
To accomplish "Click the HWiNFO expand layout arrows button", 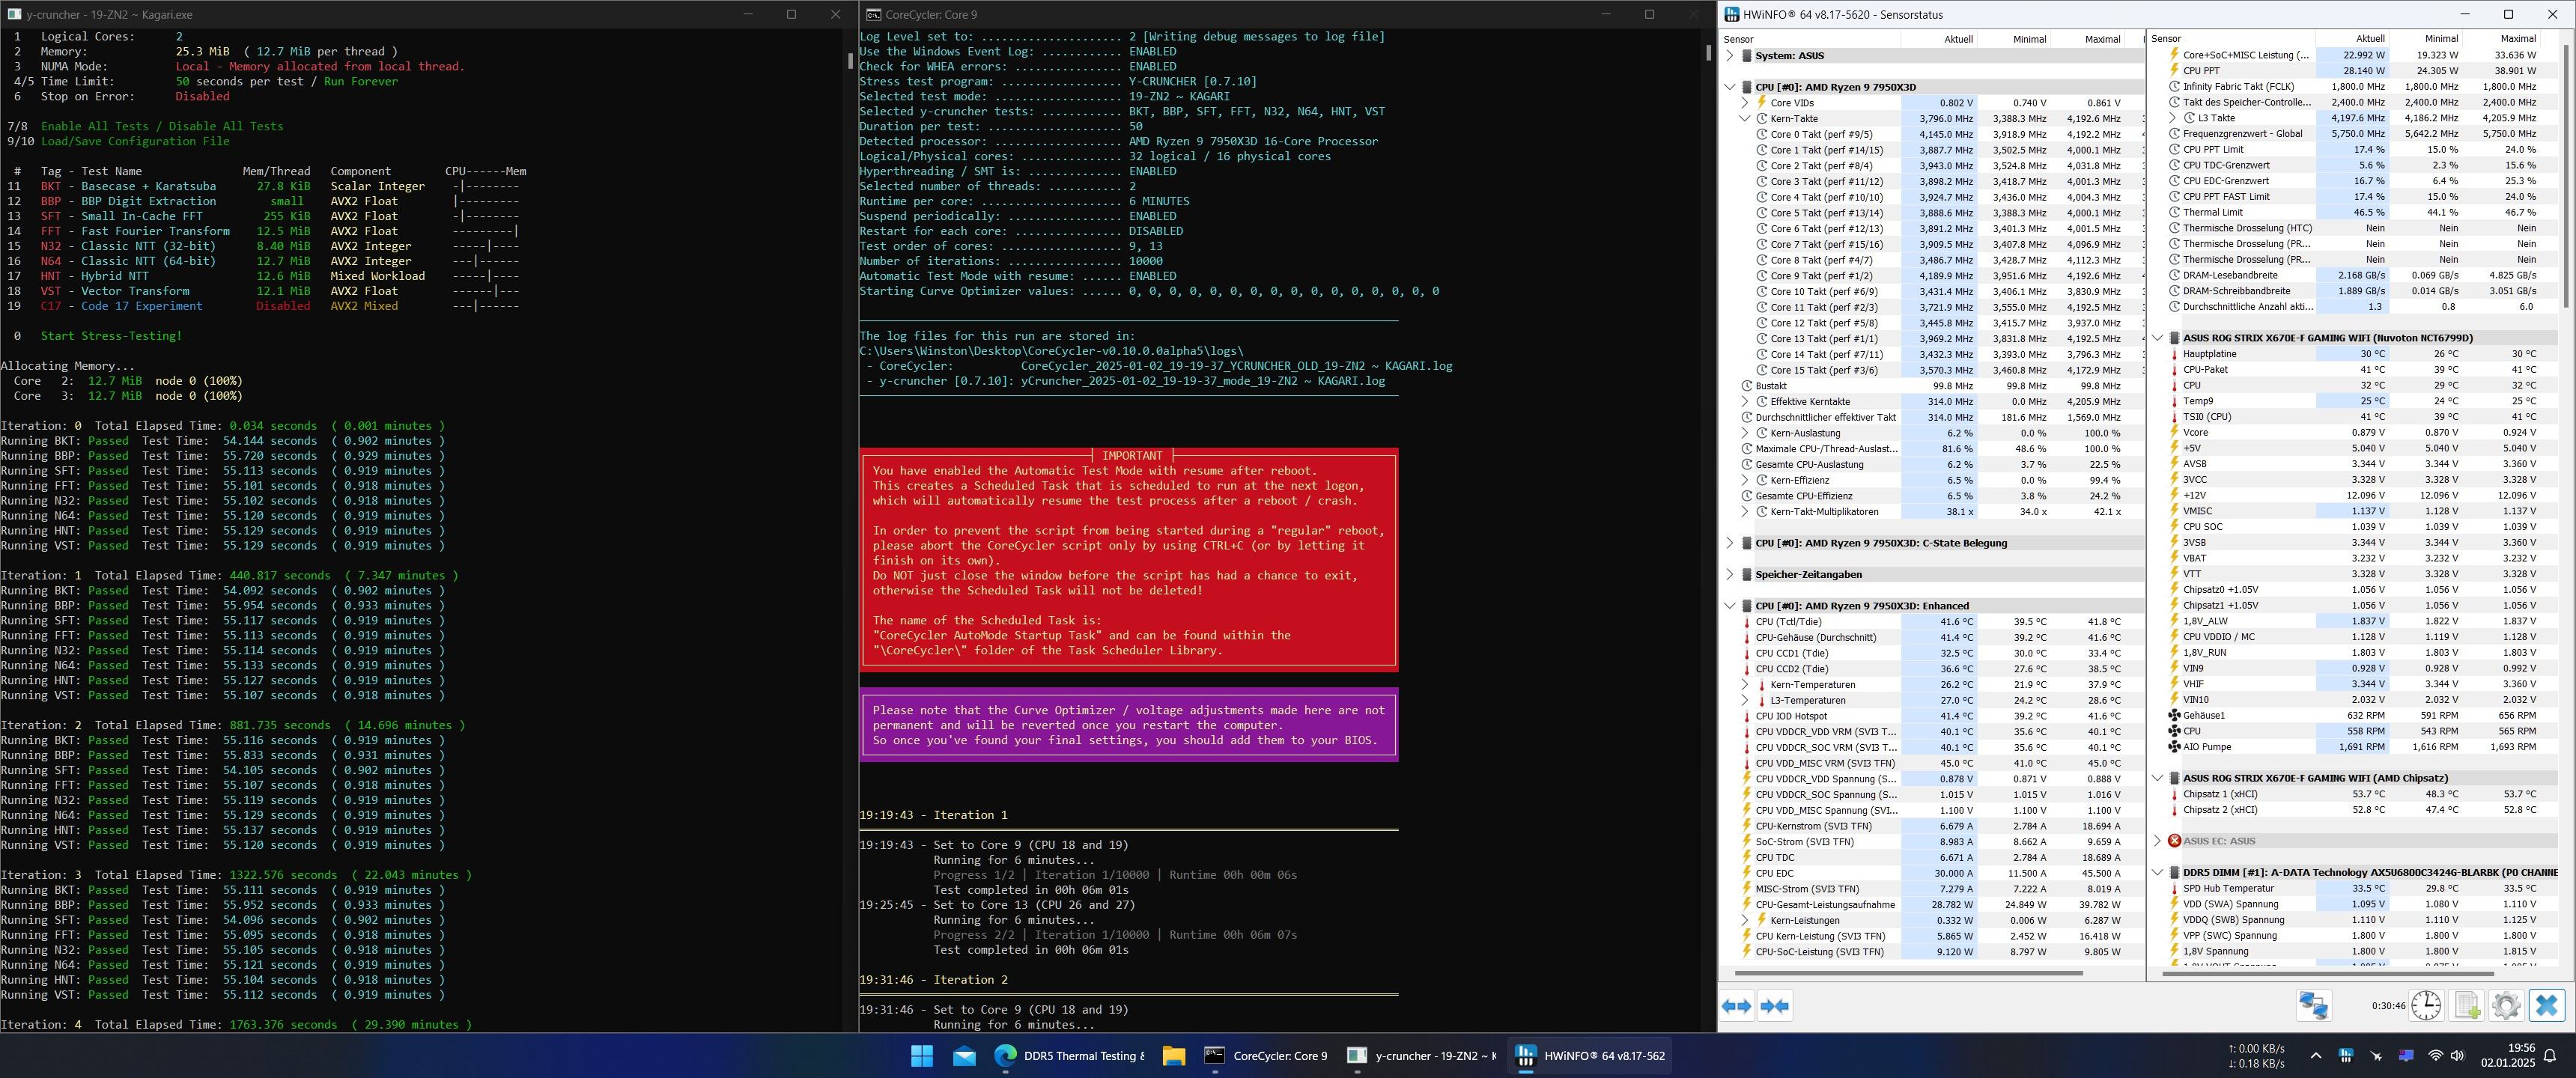I will tap(1737, 1006).
